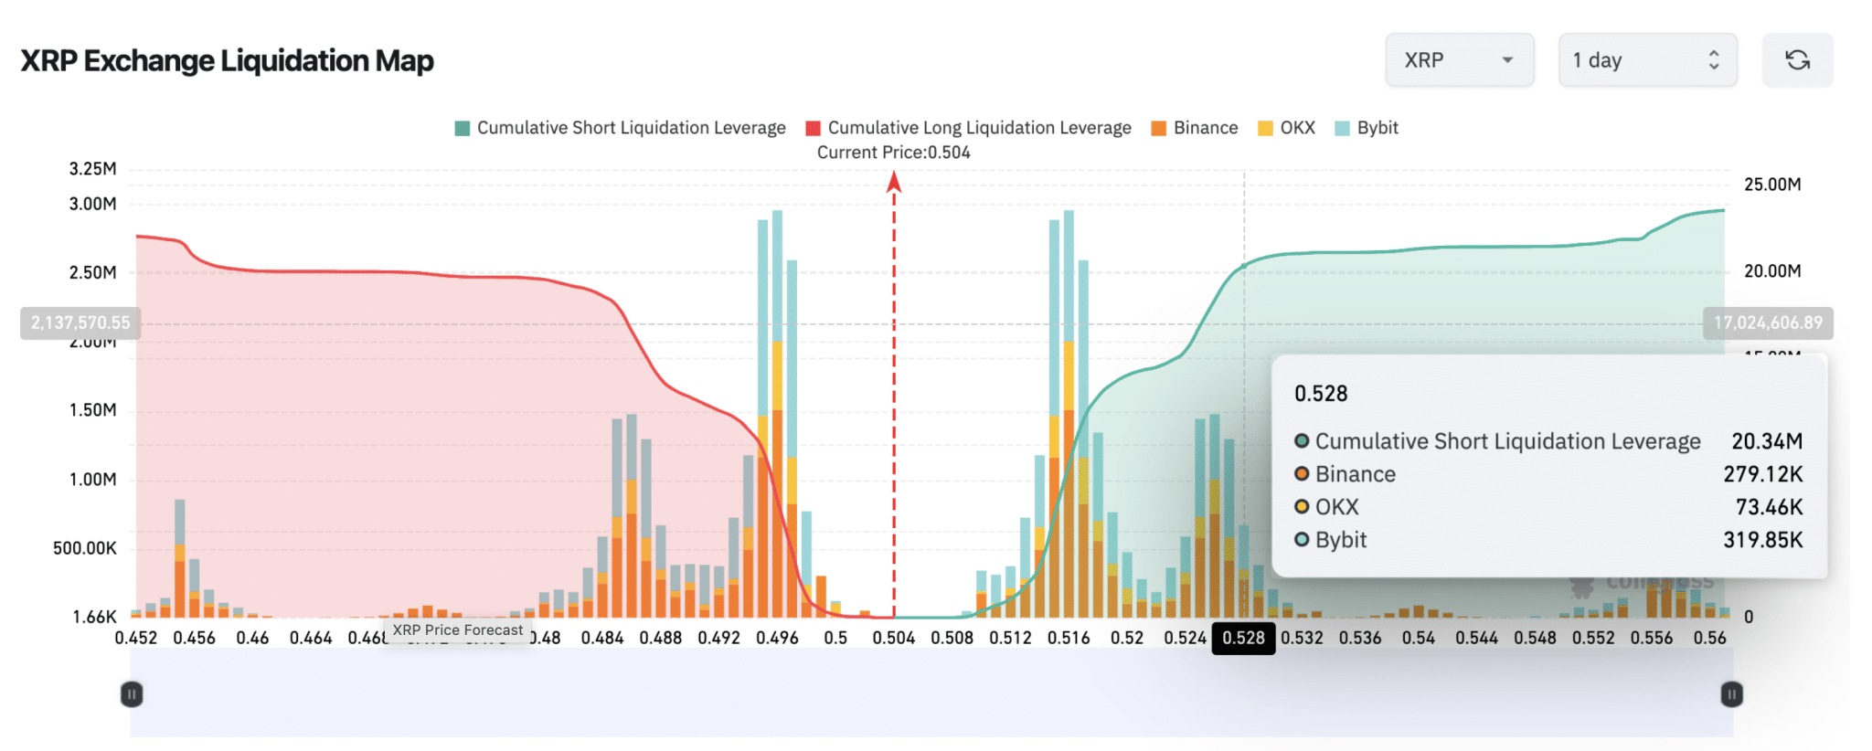This screenshot has height=751, width=1872.
Task: Click the 0.496 x-axis price label
Action: pos(777,638)
